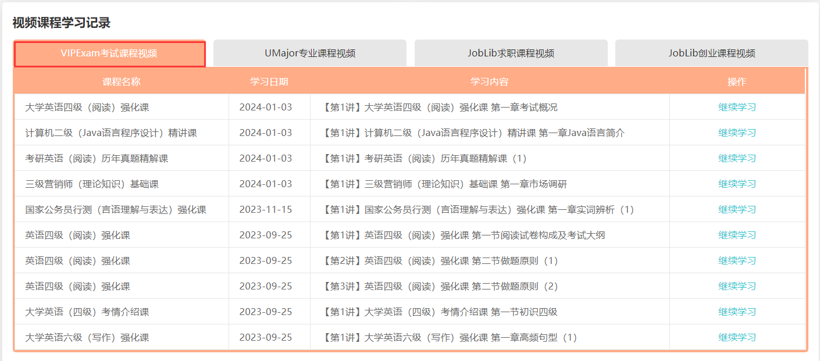Click the 学习日期 column header
Image resolution: width=820 pixels, height=361 pixels.
coord(269,82)
